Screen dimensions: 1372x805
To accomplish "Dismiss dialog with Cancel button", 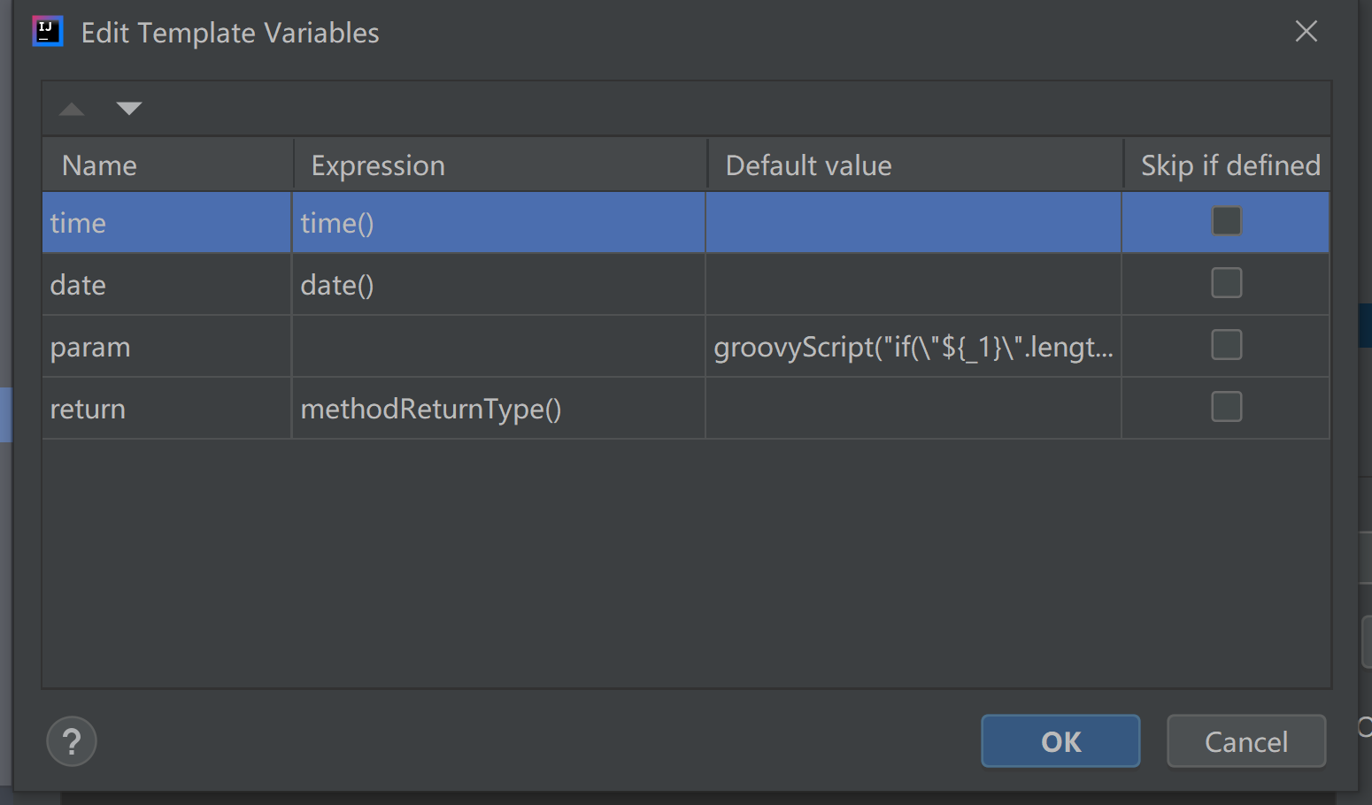I will pos(1246,741).
